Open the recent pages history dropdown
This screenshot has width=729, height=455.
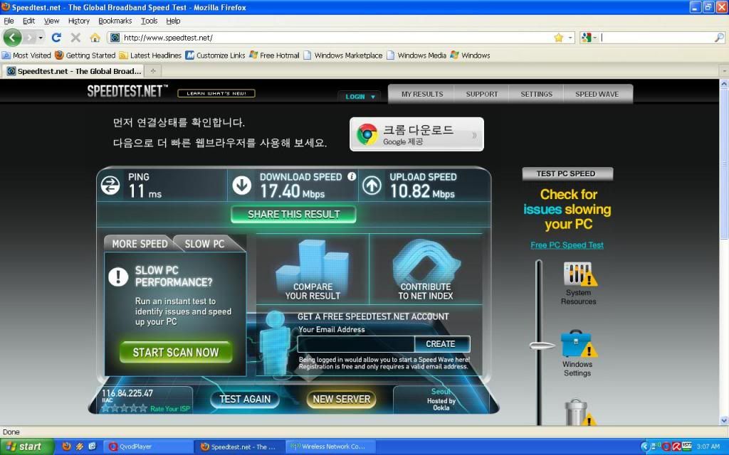click(x=41, y=38)
